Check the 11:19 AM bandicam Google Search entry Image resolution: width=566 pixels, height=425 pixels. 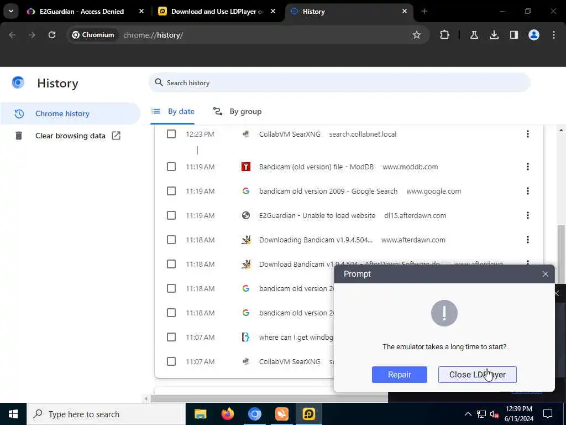(x=171, y=191)
